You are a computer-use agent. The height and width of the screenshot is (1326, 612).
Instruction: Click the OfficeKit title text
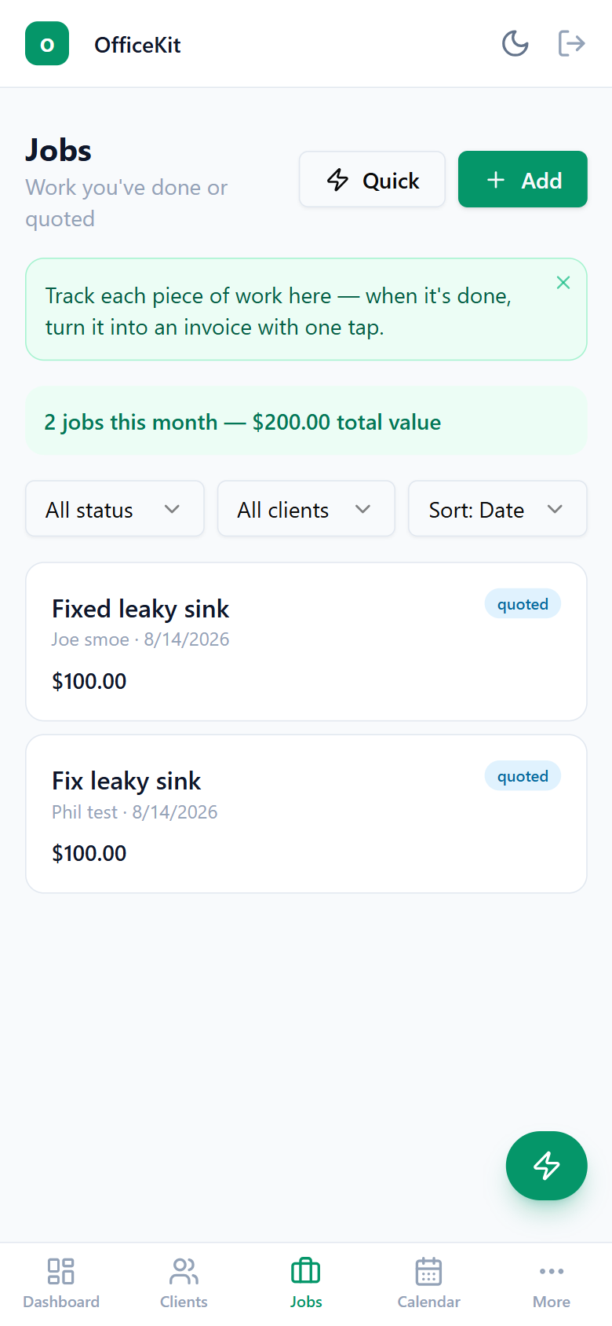click(x=137, y=45)
